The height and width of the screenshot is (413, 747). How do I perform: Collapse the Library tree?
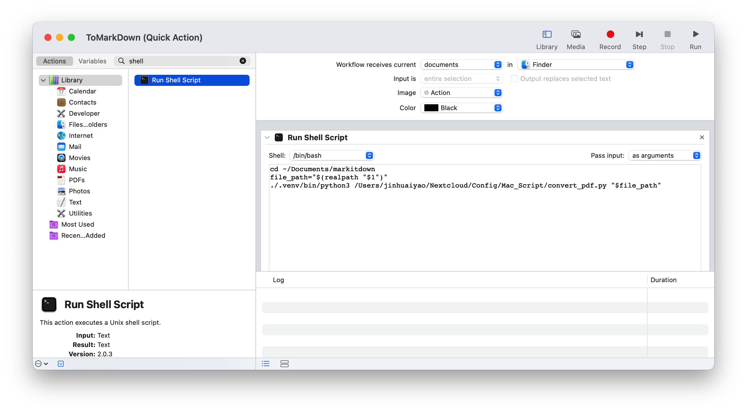tap(43, 80)
